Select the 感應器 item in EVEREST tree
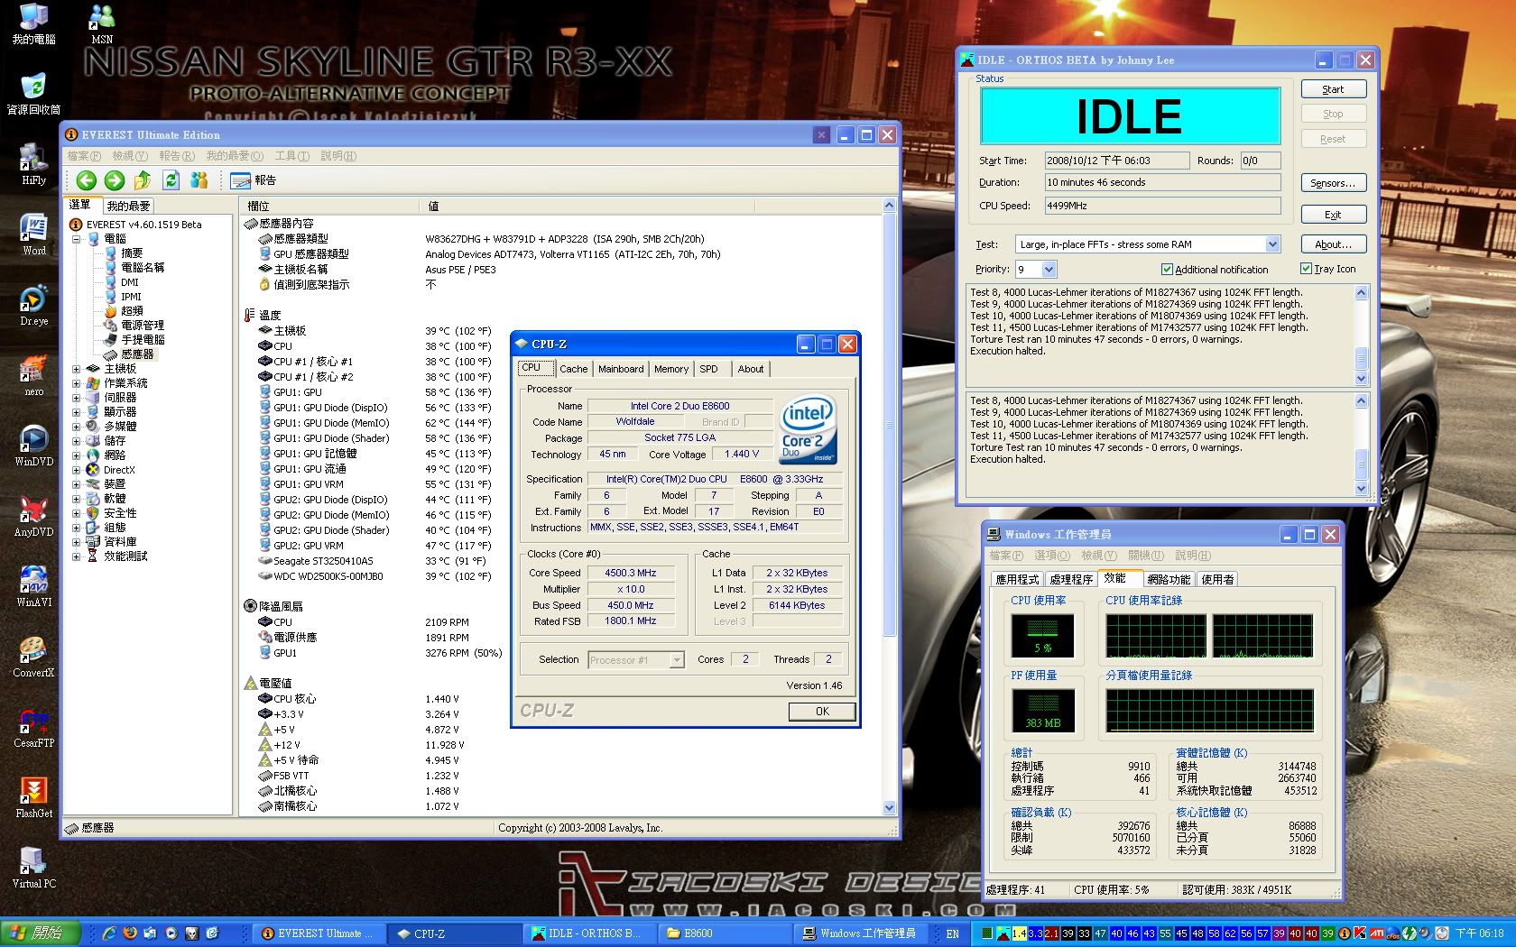 [x=137, y=354]
